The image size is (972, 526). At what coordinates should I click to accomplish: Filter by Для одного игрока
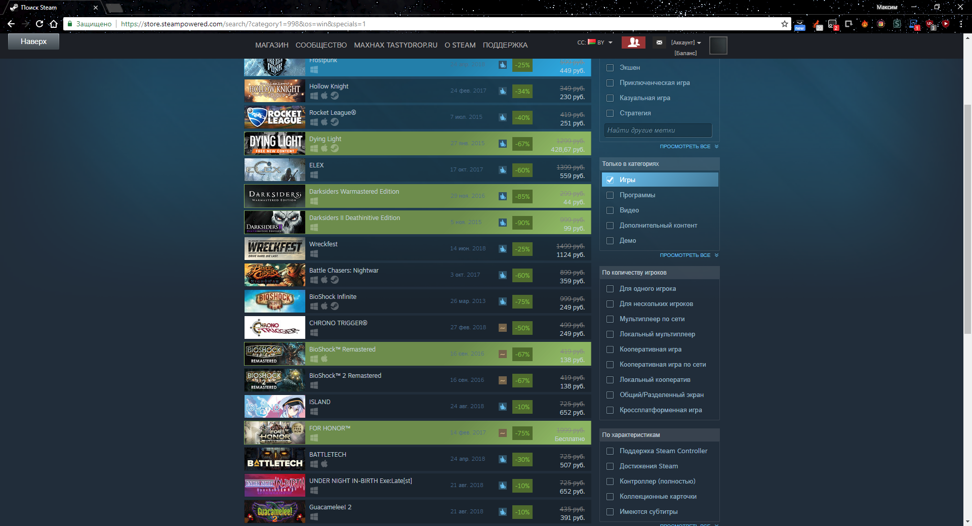610,289
